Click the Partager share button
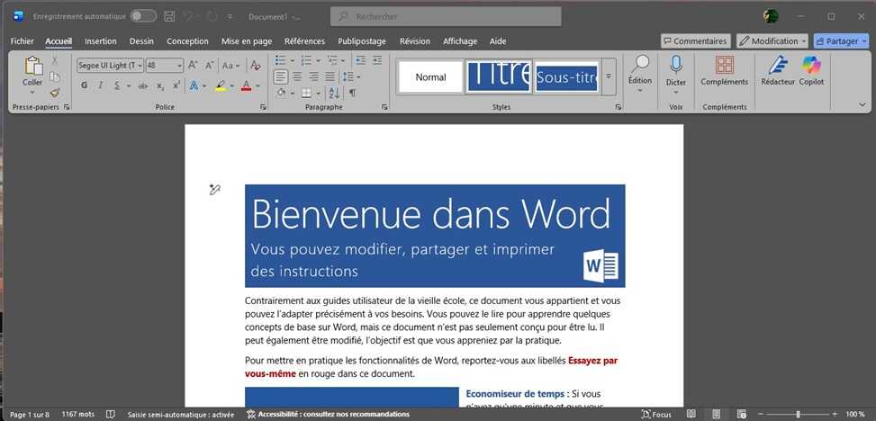Screen dimensions: 876x421 point(841,41)
